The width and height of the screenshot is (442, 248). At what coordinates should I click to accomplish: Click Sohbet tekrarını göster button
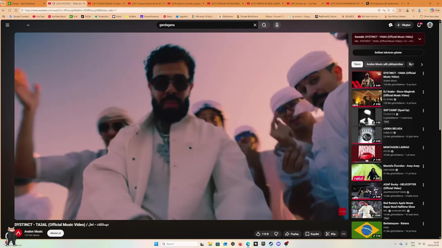(388, 53)
